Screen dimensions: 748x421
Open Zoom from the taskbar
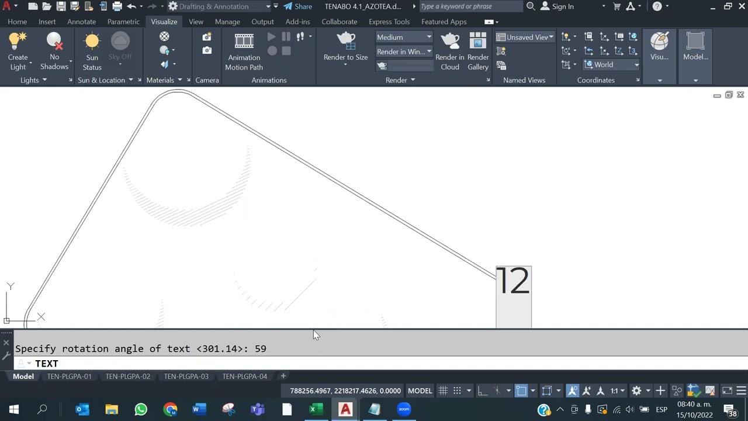pyautogui.click(x=404, y=409)
